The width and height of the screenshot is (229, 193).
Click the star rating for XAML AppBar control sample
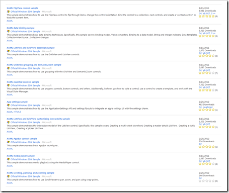[206, 147]
